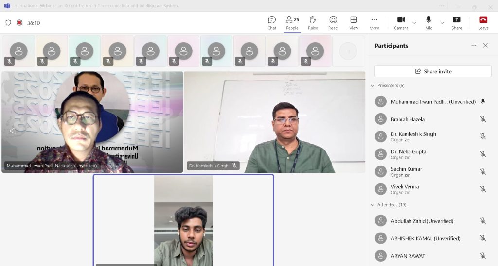Open the React emoji menu

[333, 22]
